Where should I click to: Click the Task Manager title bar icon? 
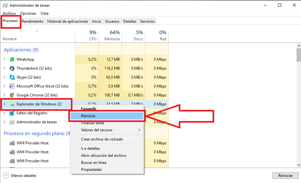click(x=5, y=5)
